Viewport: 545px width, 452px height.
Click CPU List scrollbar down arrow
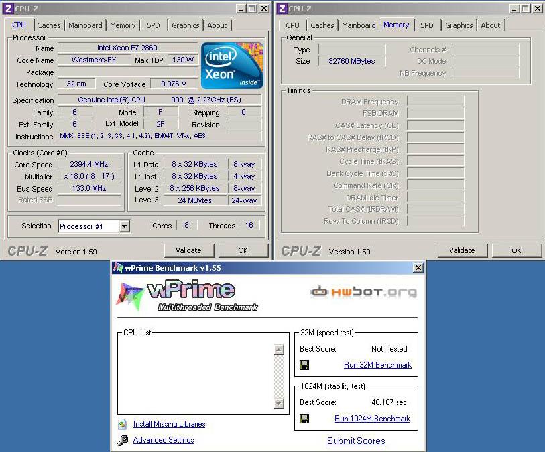(x=279, y=403)
